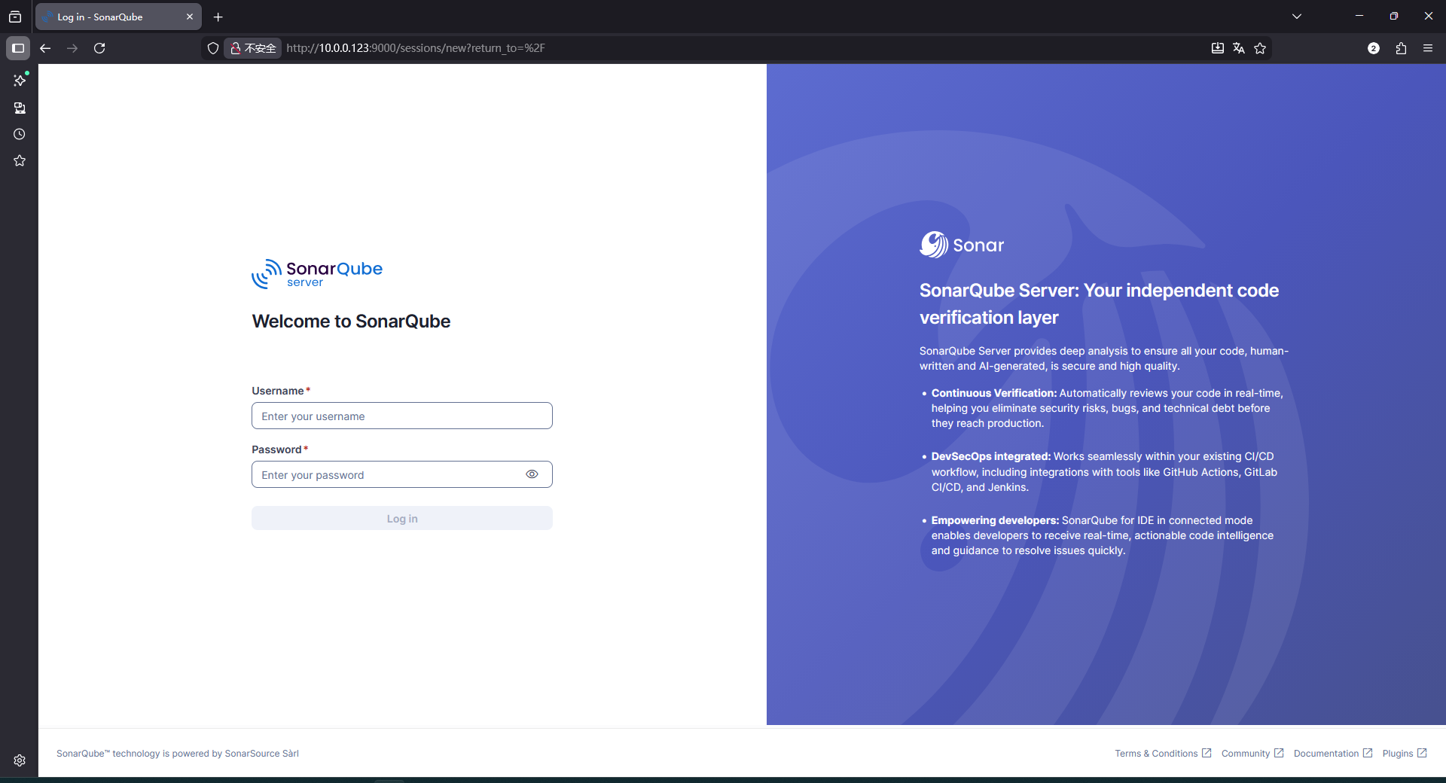Bookmark this page with the star icon
The height and width of the screenshot is (783, 1446).
pyautogui.click(x=1260, y=48)
